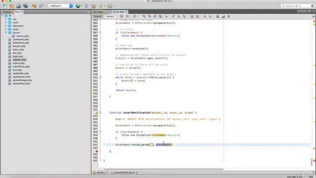Toggle code fold at the insertNotification function line

point(100,113)
